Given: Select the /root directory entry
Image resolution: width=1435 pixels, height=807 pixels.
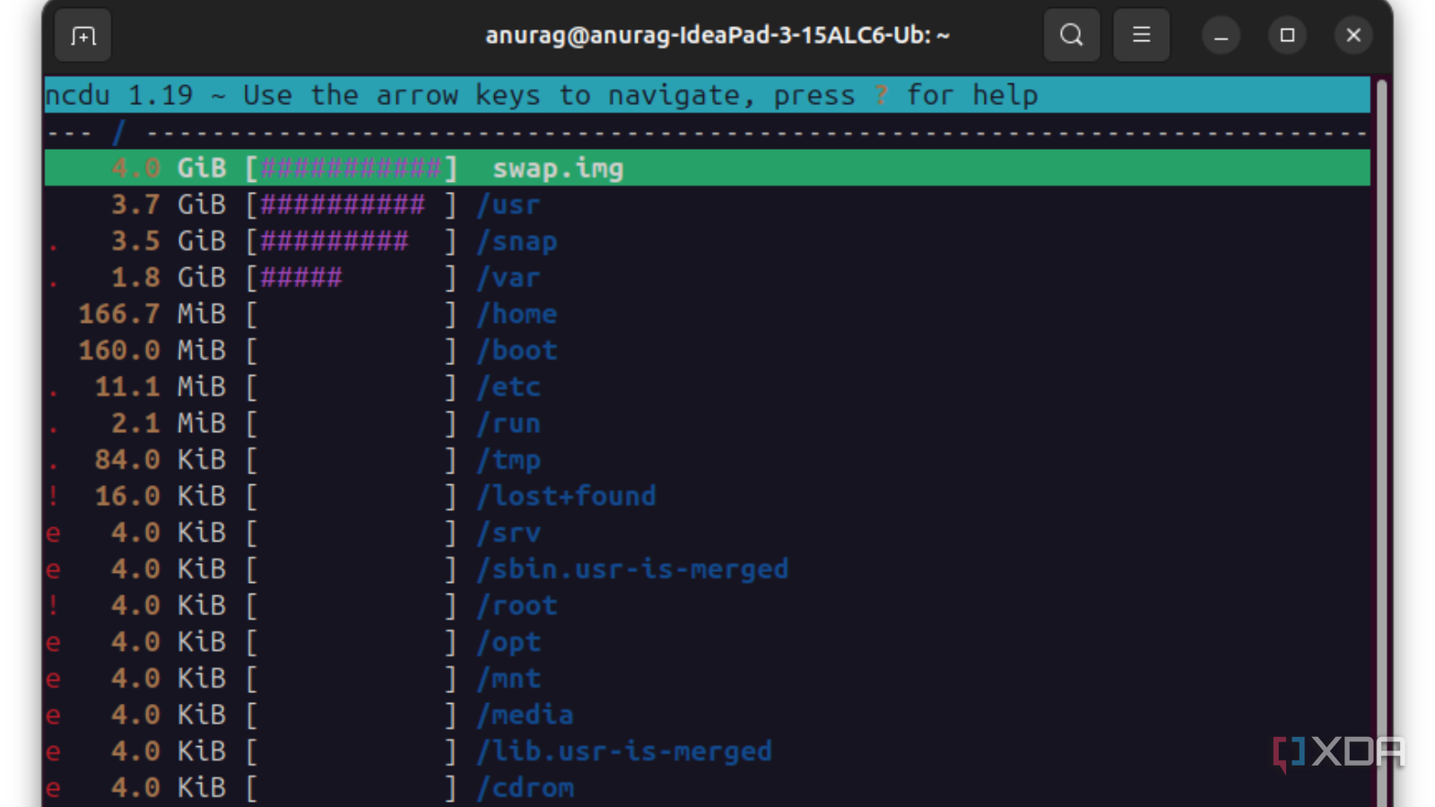Looking at the screenshot, I should click(517, 605).
